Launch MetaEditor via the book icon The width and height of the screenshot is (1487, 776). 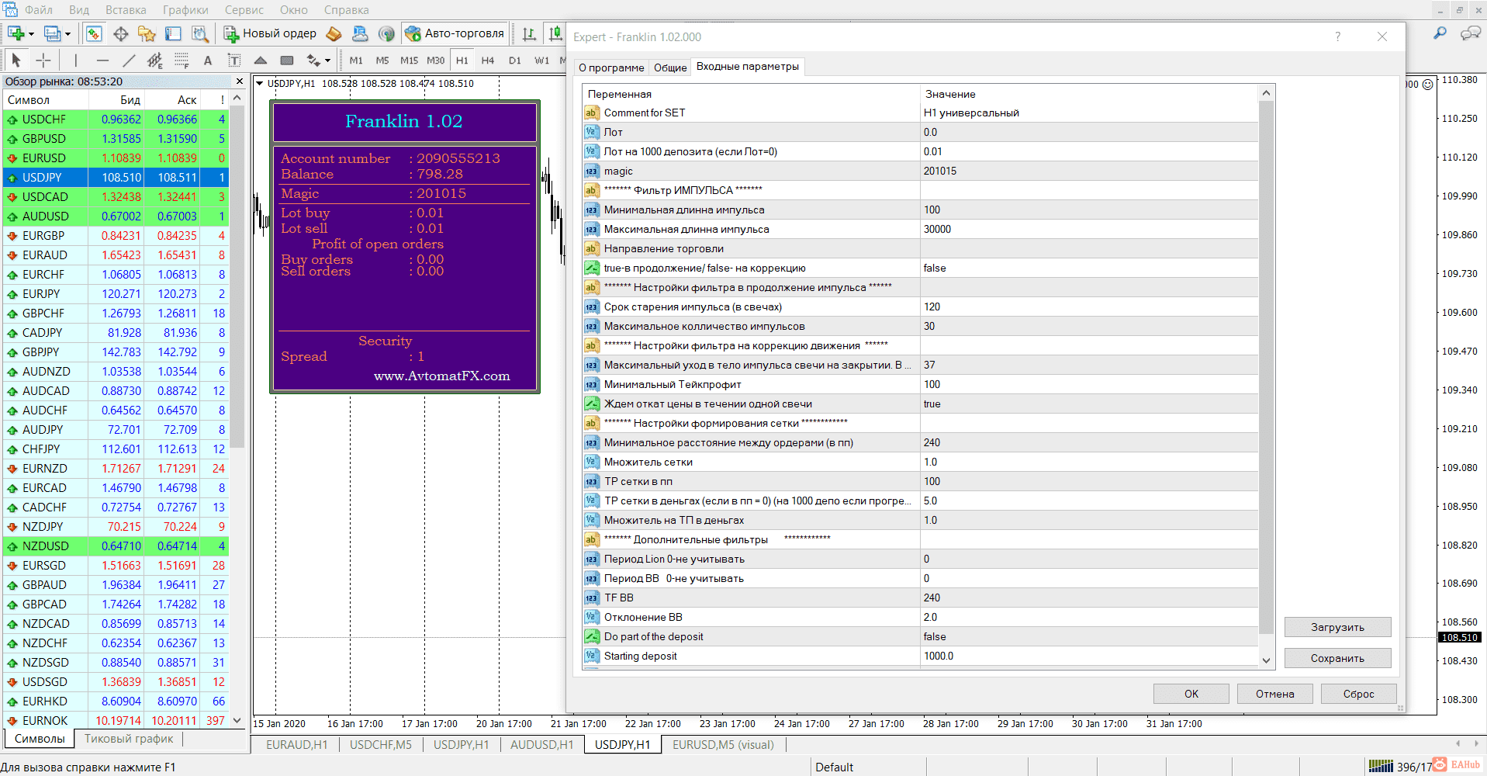[334, 33]
